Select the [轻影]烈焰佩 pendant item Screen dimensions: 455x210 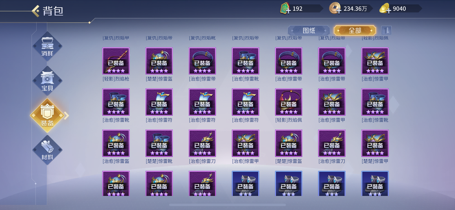click(x=289, y=102)
